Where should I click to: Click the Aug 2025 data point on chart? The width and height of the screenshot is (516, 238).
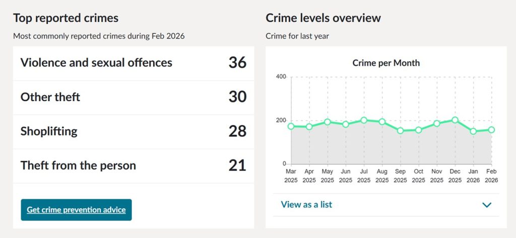coord(382,122)
